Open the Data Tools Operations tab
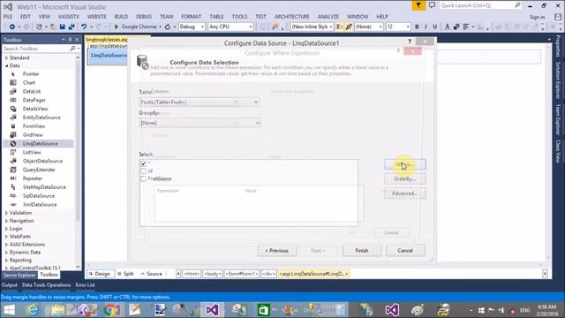Viewport: 565px width, 318px height. 46,285
